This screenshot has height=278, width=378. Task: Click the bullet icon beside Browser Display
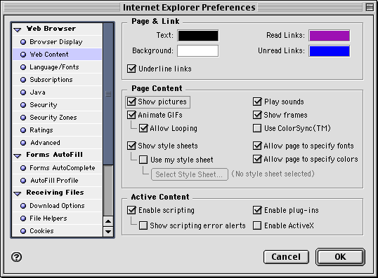(23, 42)
